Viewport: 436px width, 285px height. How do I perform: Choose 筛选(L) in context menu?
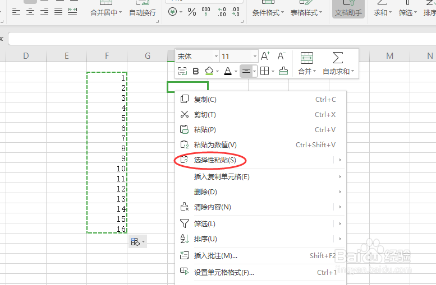260,223
